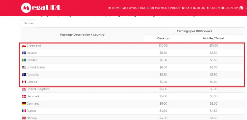The image size is (247, 120).
Task: Click United Kingdom Desktop rate $5.00
Action: (163, 89)
